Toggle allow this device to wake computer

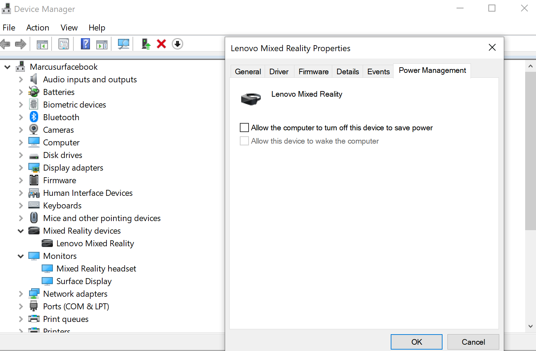click(x=244, y=141)
